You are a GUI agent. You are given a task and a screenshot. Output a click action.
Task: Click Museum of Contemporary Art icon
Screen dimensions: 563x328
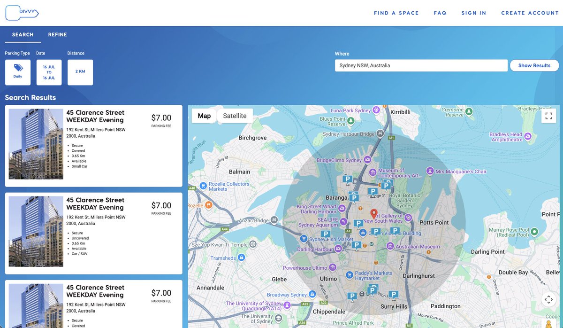coord(373,172)
